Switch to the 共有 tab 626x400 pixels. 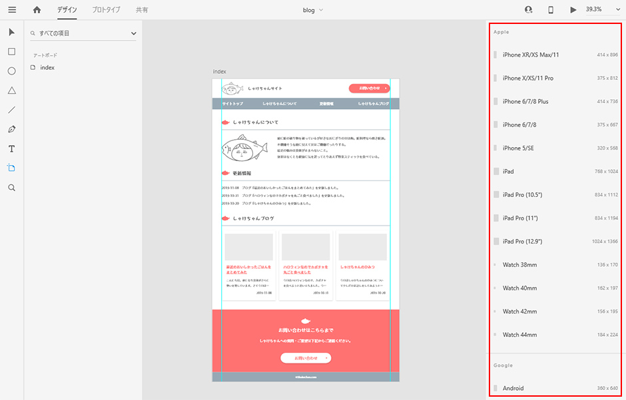point(142,10)
